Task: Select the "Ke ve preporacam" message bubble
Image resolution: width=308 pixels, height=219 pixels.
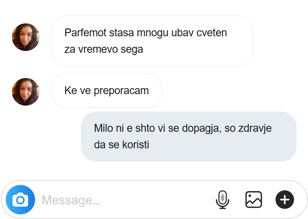Action: point(107,90)
